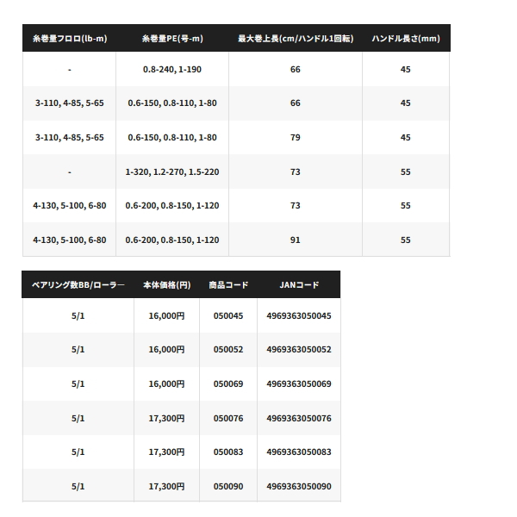517x517 pixels.
Task: Select product code 050076
Action: (228, 419)
